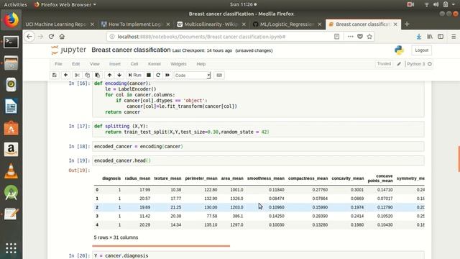The image size is (460, 259).
Task: Open the Help menu in Jupyter
Action: (201, 64)
